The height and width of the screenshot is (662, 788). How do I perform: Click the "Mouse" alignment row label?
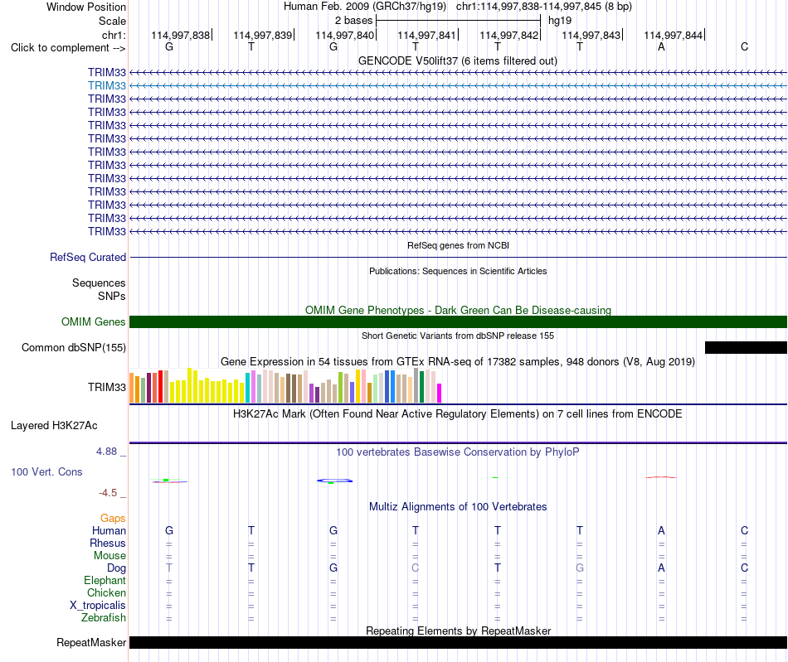pyautogui.click(x=109, y=556)
